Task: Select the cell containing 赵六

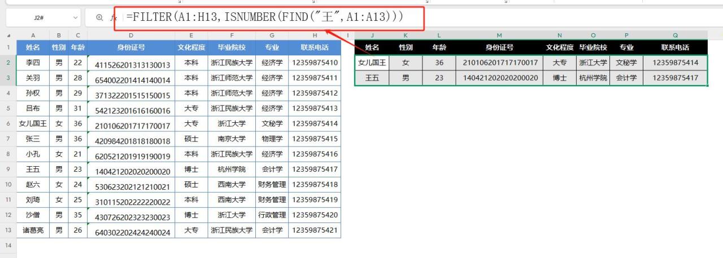Action: point(33,184)
